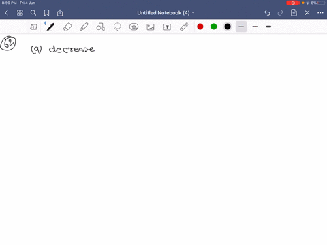The height and width of the screenshot is (245, 327).
Task: Select the Text box tool
Action: pos(167,27)
